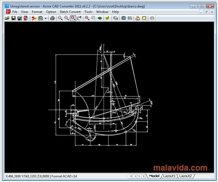This screenshot has width=218, height=182.
Task: Open the Format menu
Action: tap(37, 12)
